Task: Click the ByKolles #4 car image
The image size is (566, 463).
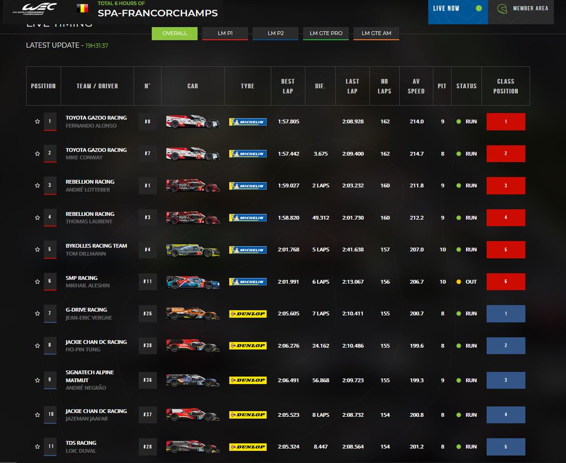Action: (193, 250)
